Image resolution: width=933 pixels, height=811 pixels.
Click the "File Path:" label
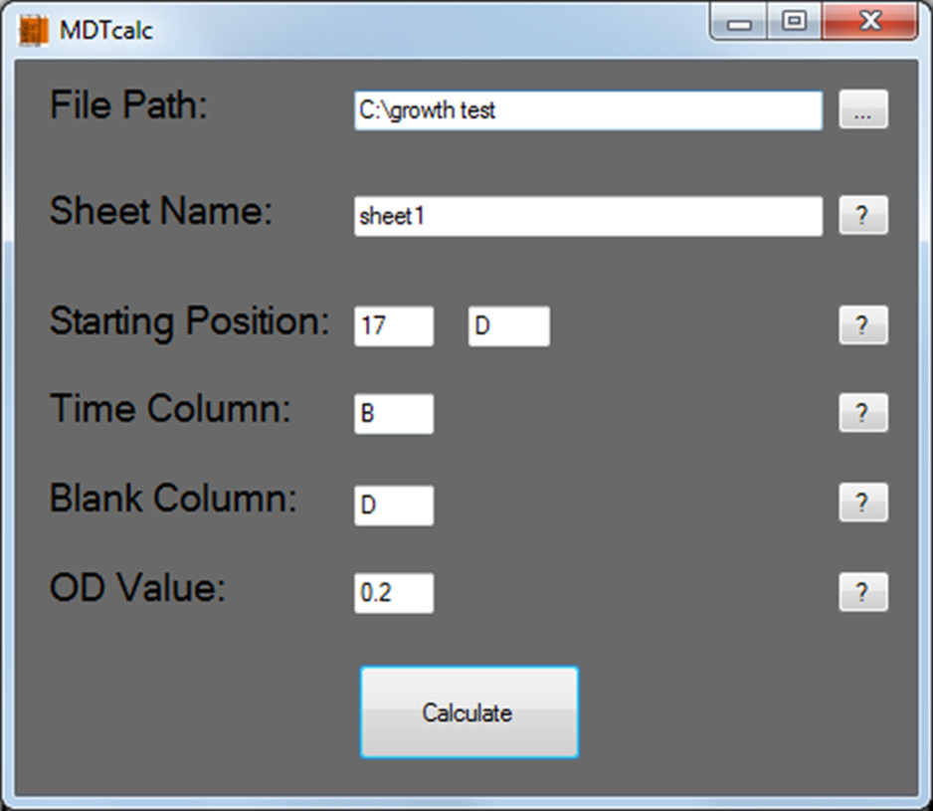[128, 105]
